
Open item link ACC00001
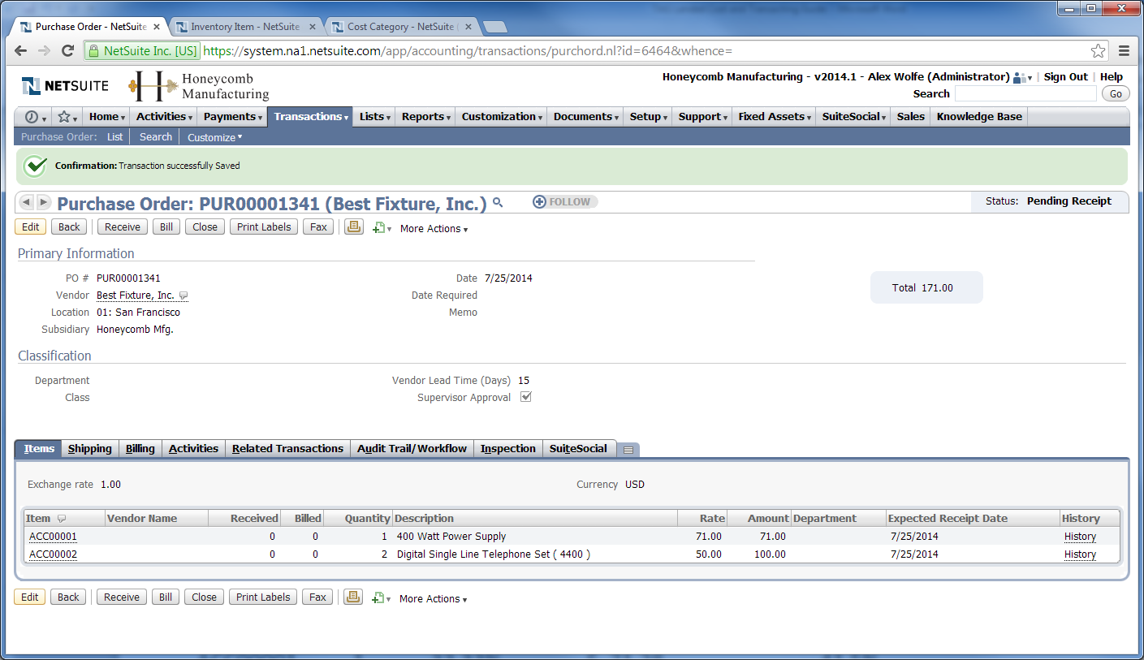tap(53, 537)
